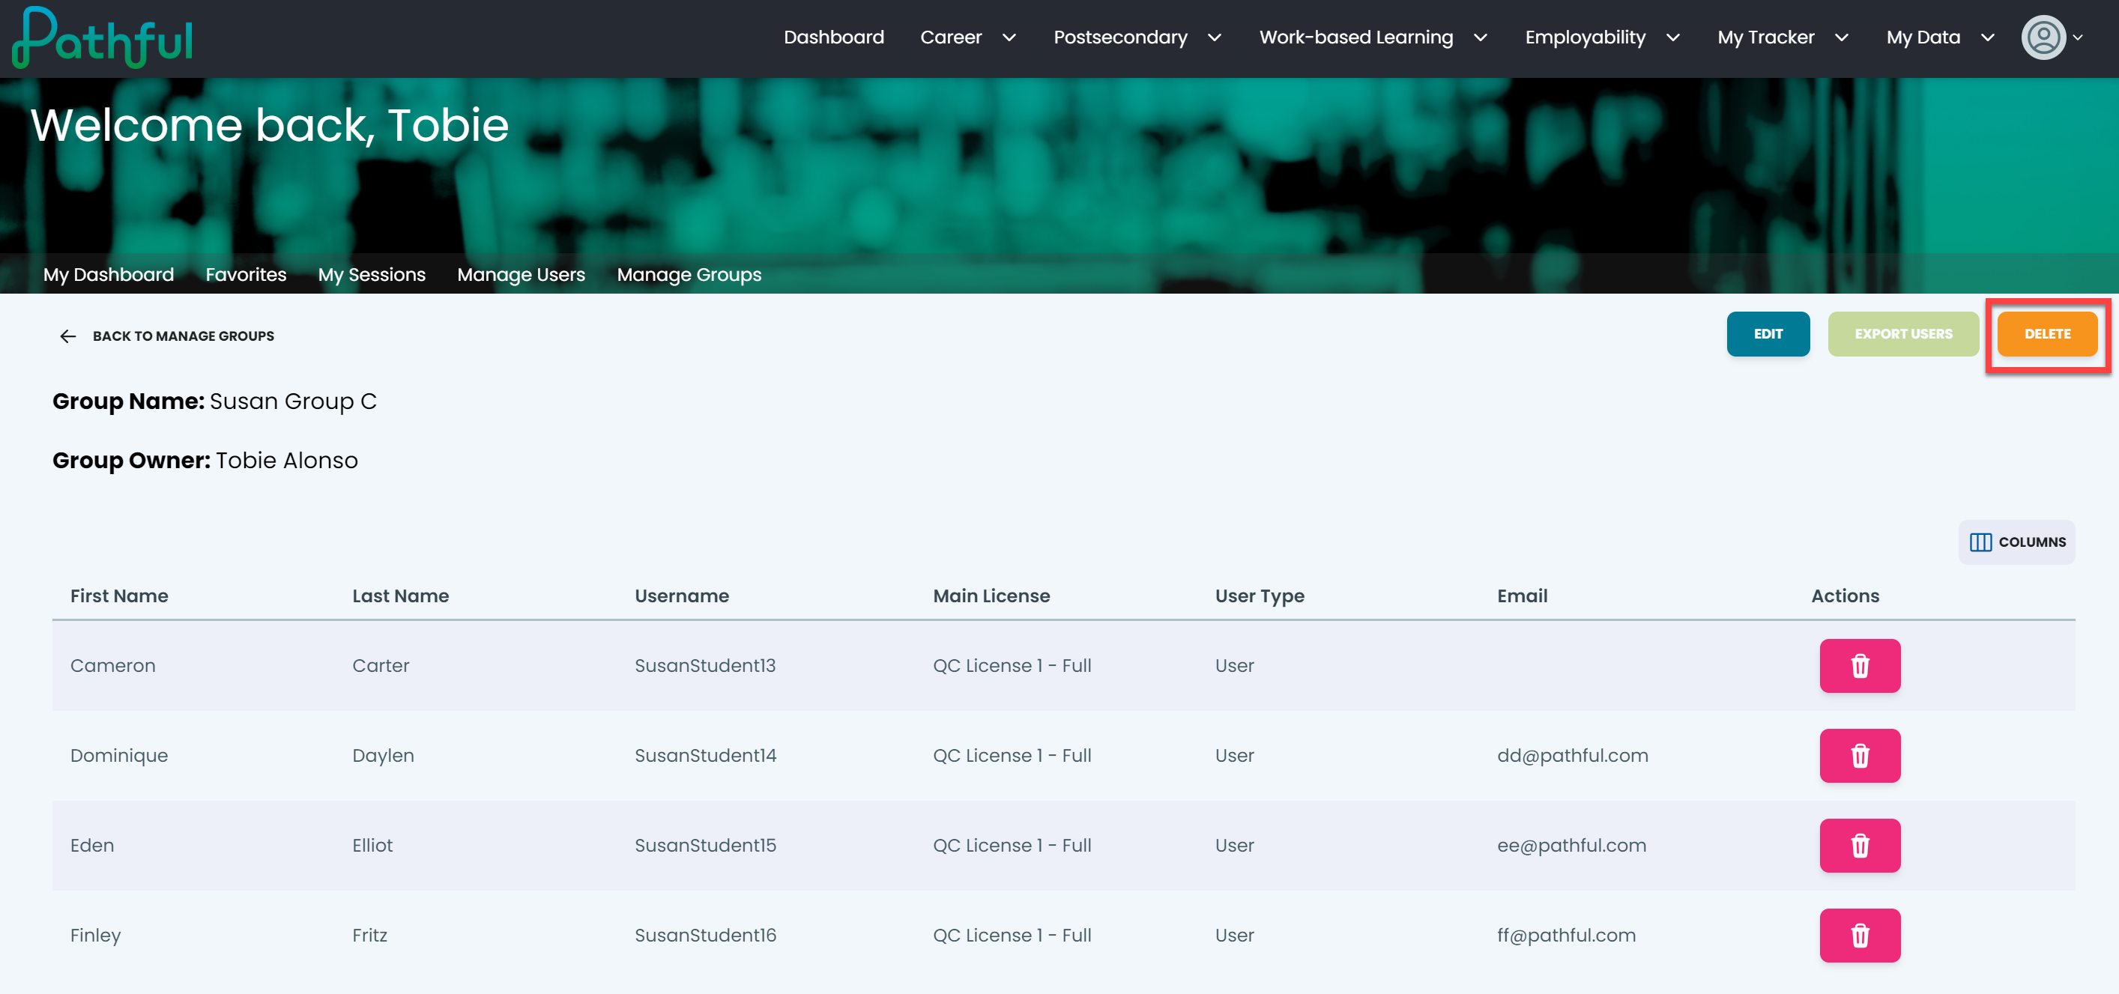Select email dd@pathful.com
The width and height of the screenshot is (2119, 994).
[1572, 756]
